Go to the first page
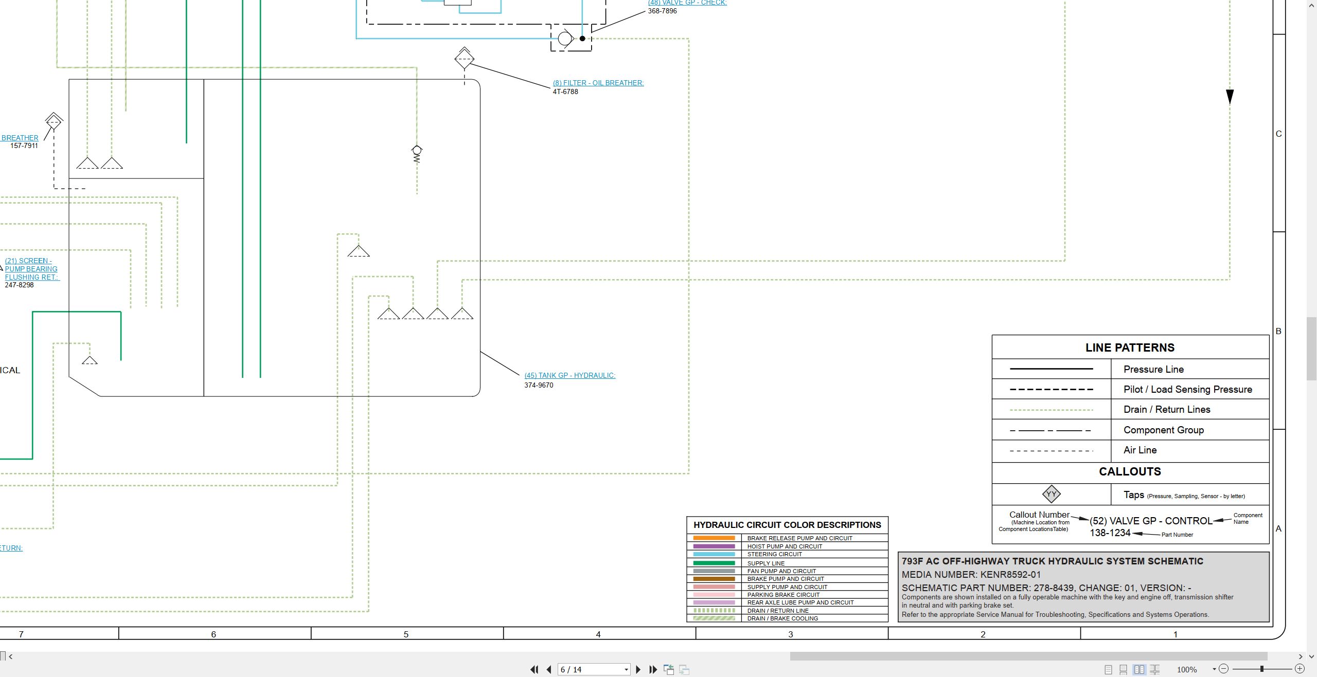 click(x=534, y=669)
